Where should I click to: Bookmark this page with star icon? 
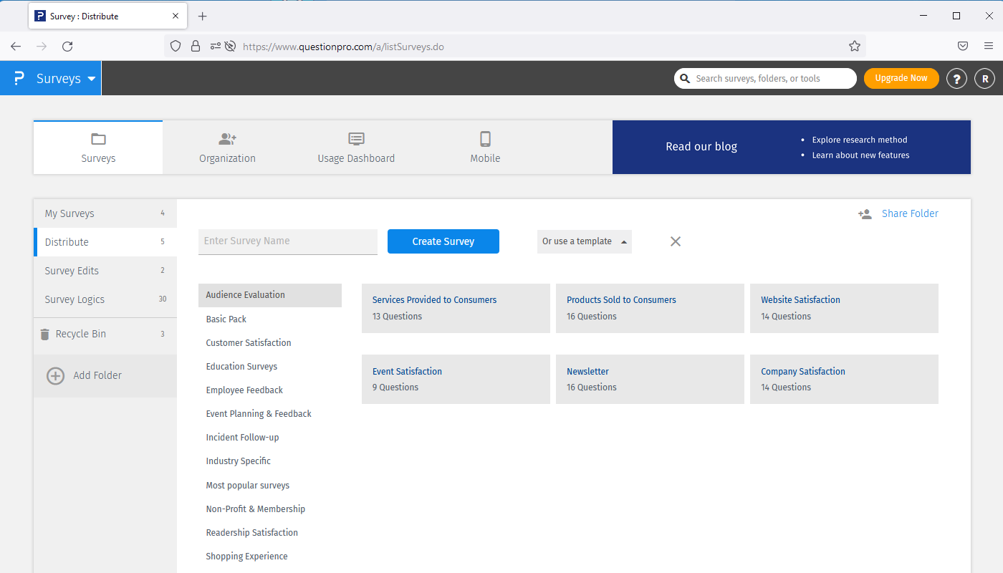click(854, 47)
